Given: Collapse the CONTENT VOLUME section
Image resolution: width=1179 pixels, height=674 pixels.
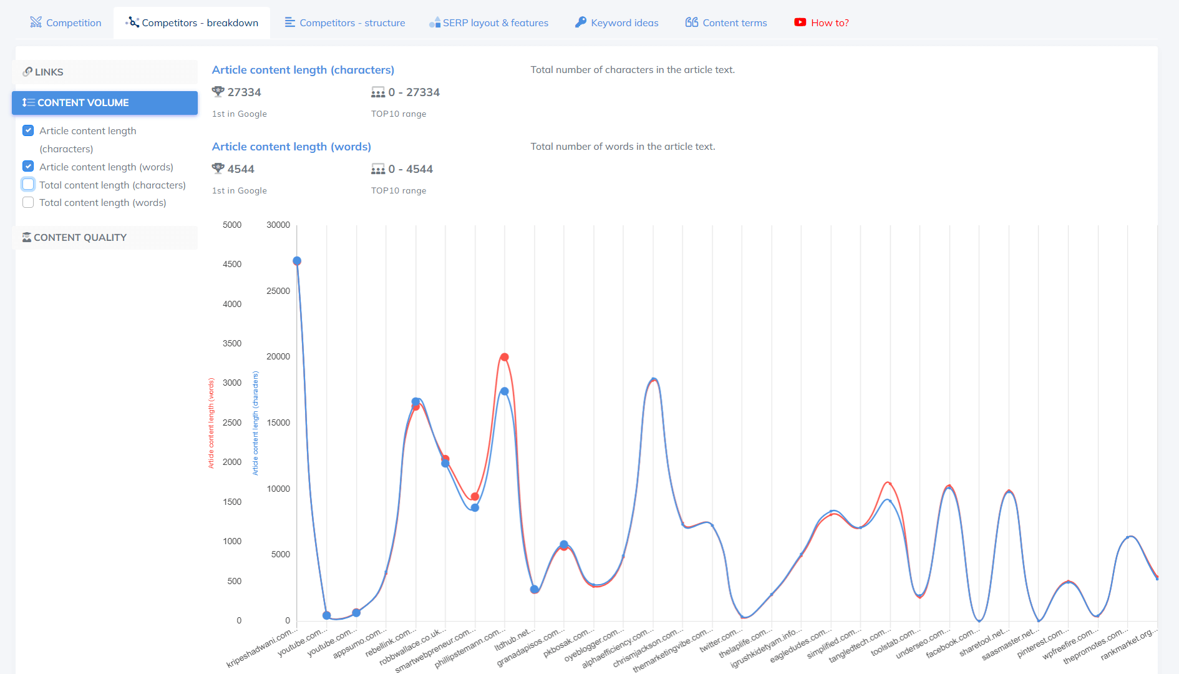Looking at the screenshot, I should 105,102.
